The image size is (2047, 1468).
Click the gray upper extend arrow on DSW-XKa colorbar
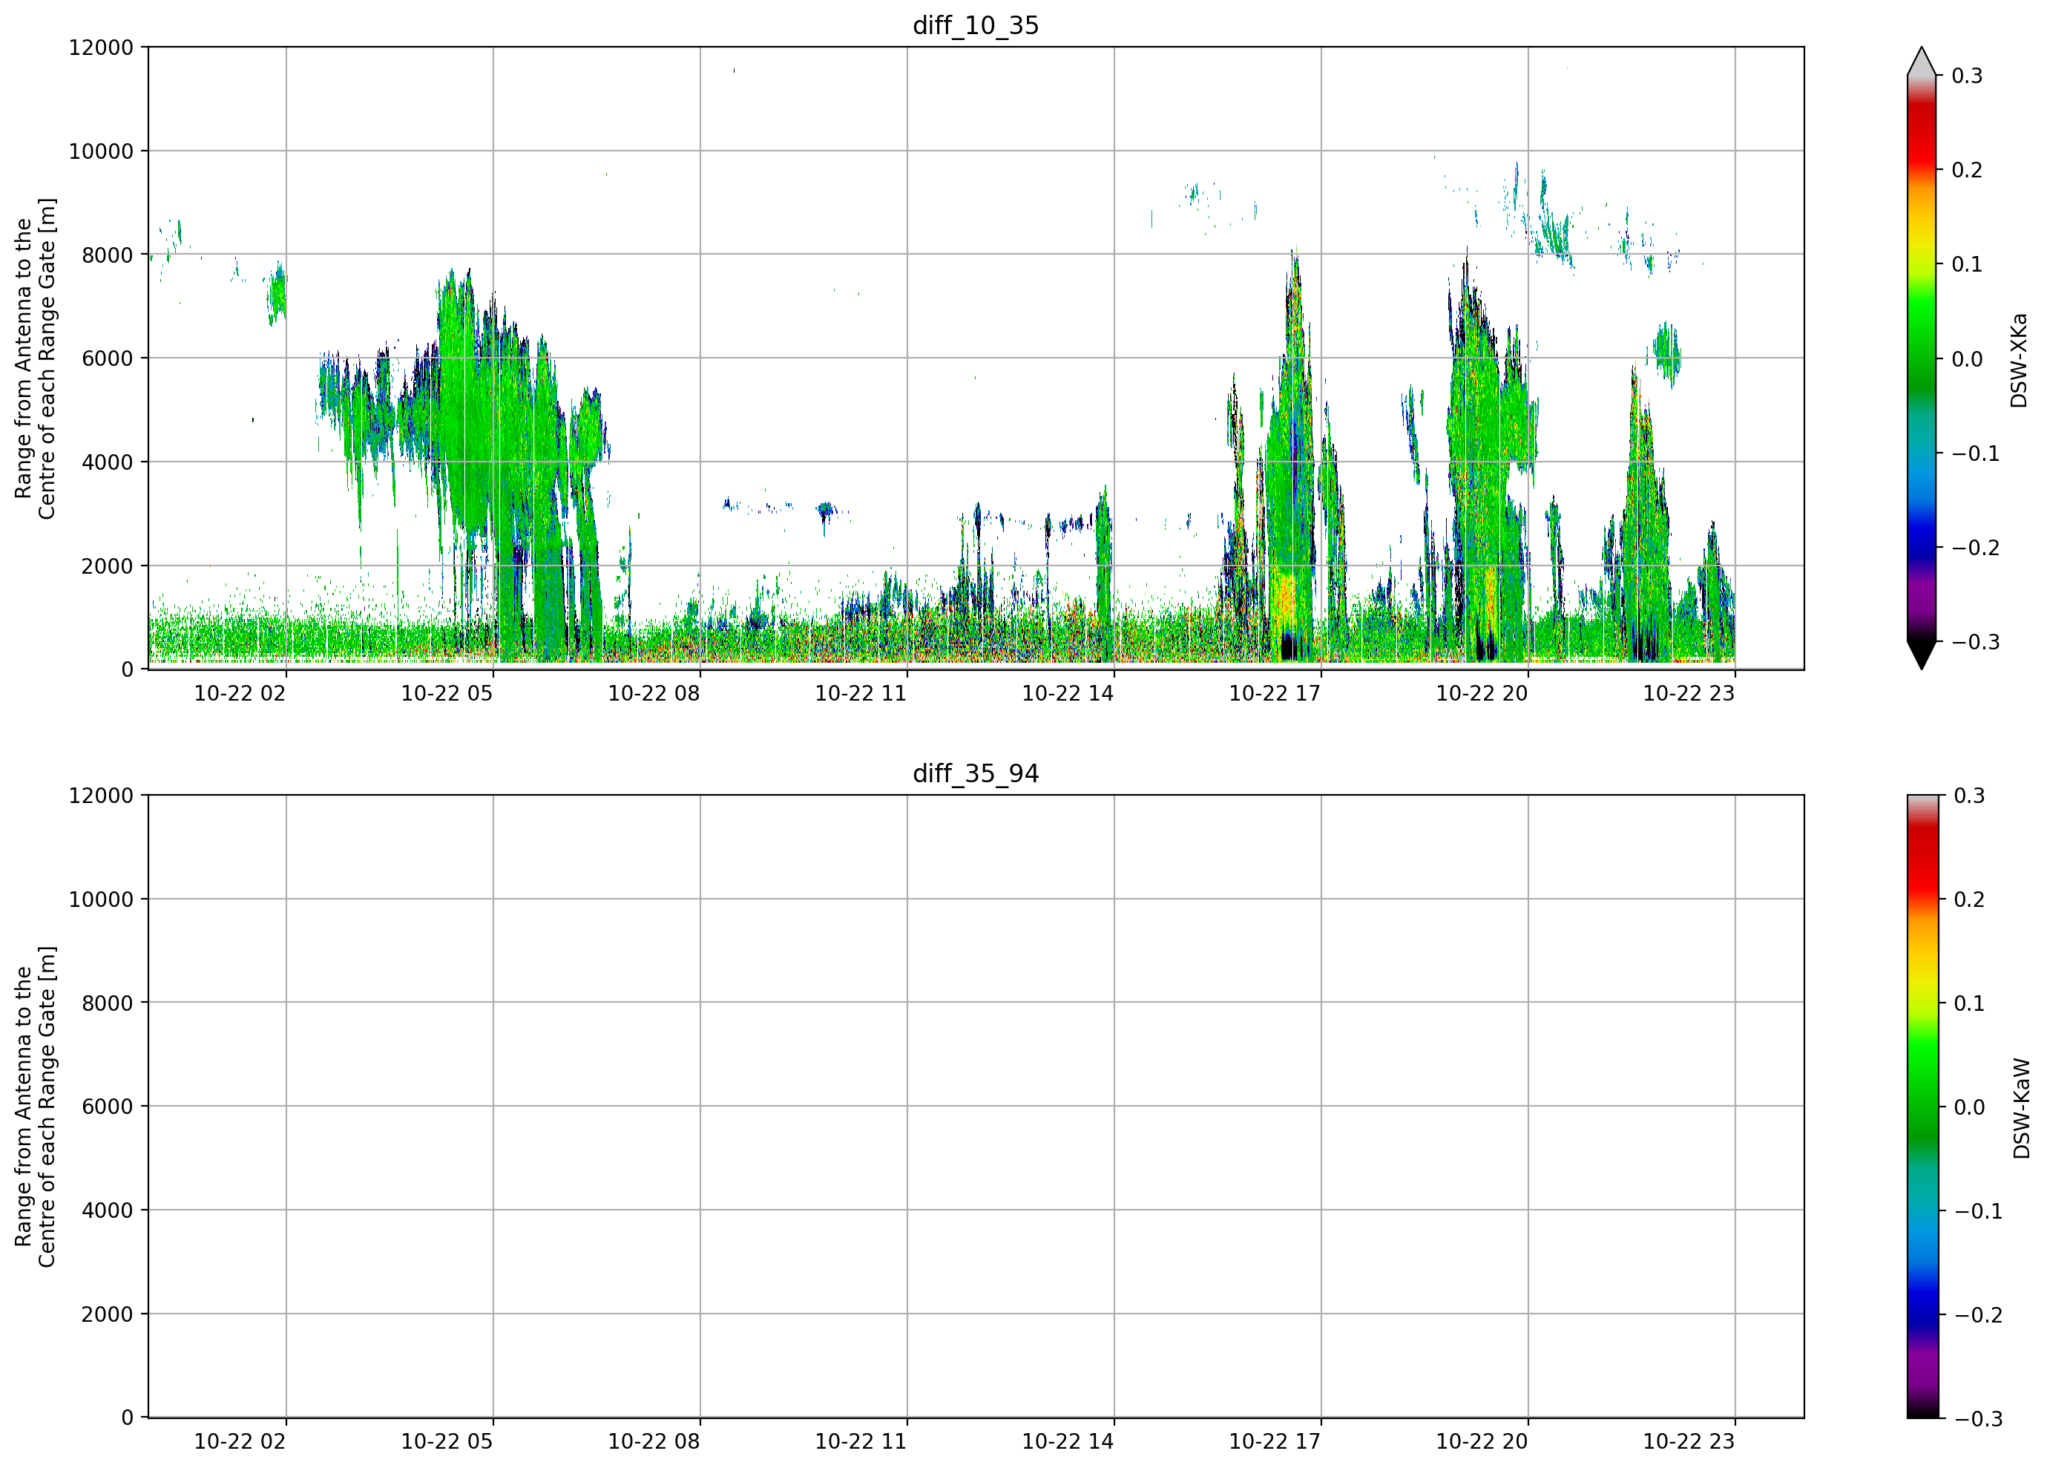pos(1922,62)
